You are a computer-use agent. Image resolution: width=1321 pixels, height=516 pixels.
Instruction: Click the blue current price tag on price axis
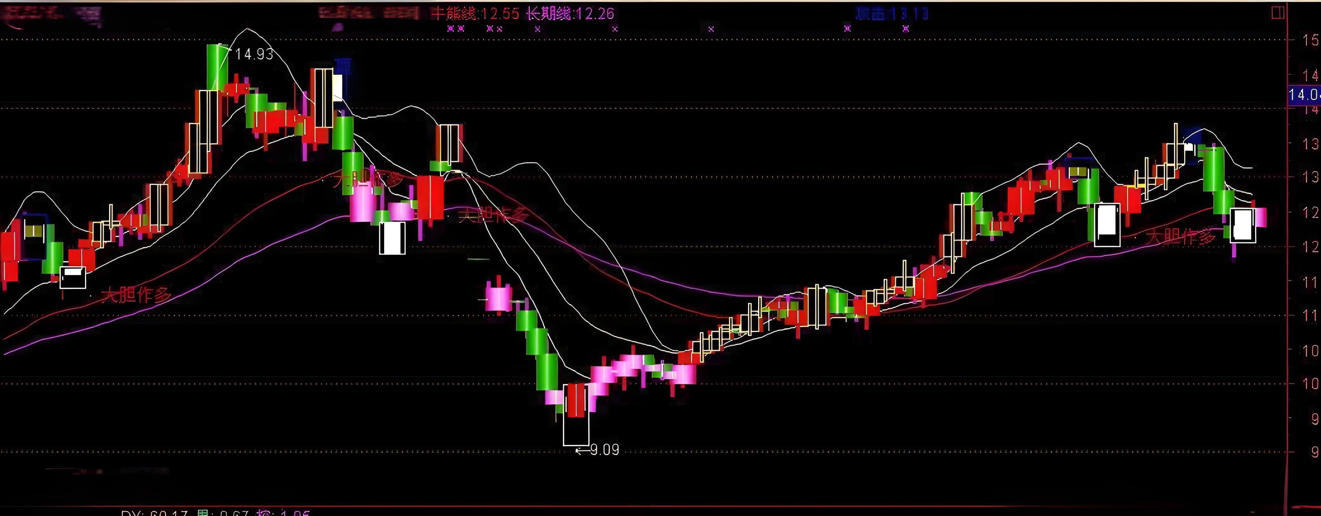click(1305, 95)
